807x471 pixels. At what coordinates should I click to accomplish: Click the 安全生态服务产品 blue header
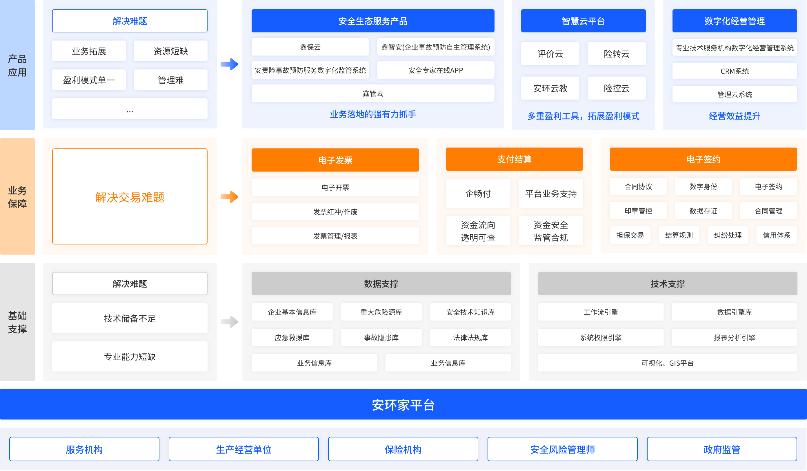point(373,21)
